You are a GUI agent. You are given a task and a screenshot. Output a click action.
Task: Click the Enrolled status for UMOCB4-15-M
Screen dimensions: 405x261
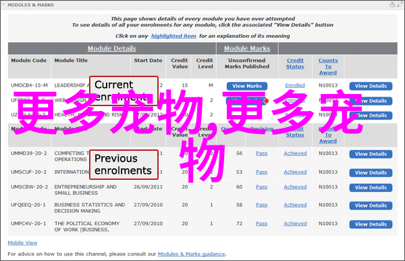(295, 85)
